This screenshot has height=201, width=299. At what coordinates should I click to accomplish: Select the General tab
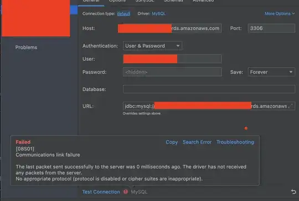click(x=91, y=1)
